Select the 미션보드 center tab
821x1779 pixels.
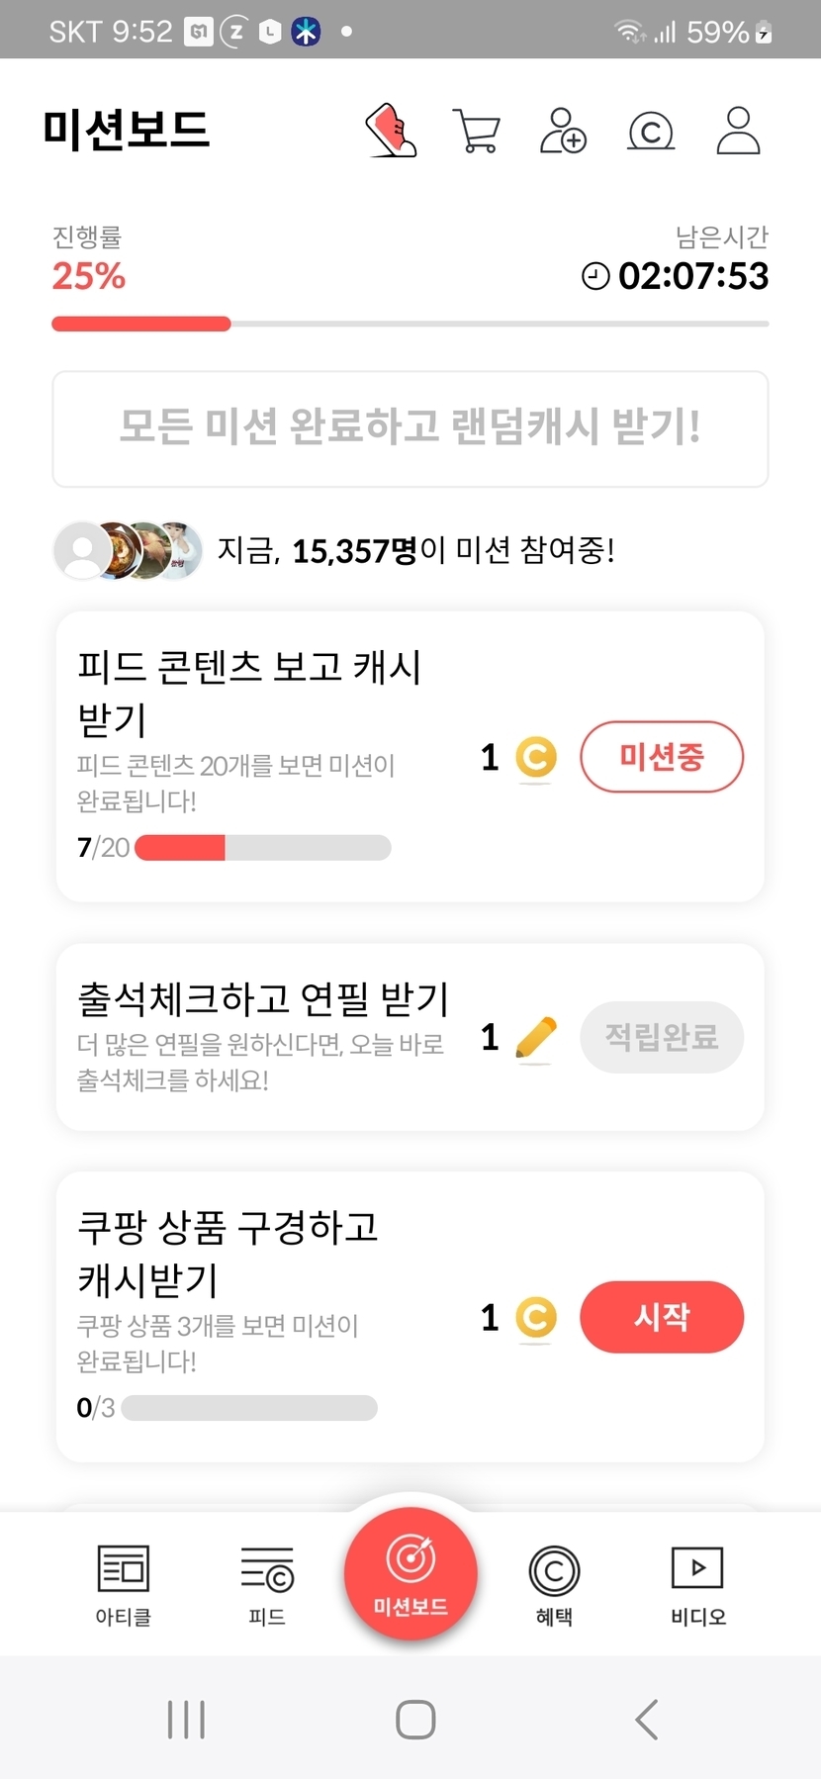pos(410,1573)
